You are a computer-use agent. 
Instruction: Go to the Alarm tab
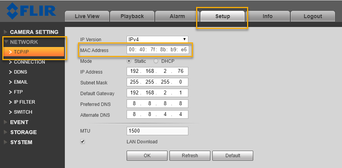click(x=177, y=16)
